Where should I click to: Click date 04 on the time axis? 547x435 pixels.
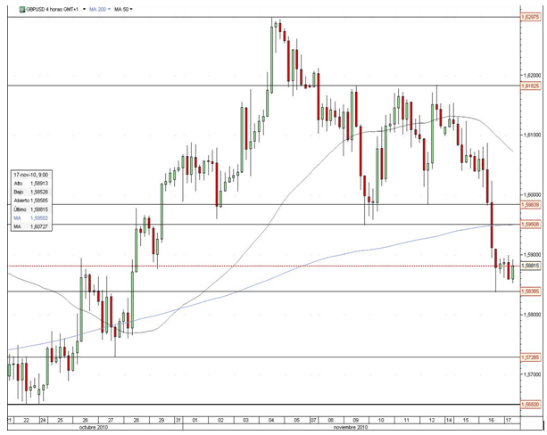coord(271,421)
